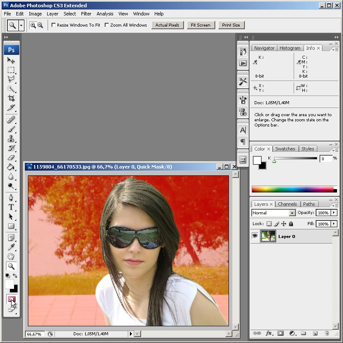Switch to the Swatches tab
The image size is (343, 343).
pyautogui.click(x=285, y=149)
